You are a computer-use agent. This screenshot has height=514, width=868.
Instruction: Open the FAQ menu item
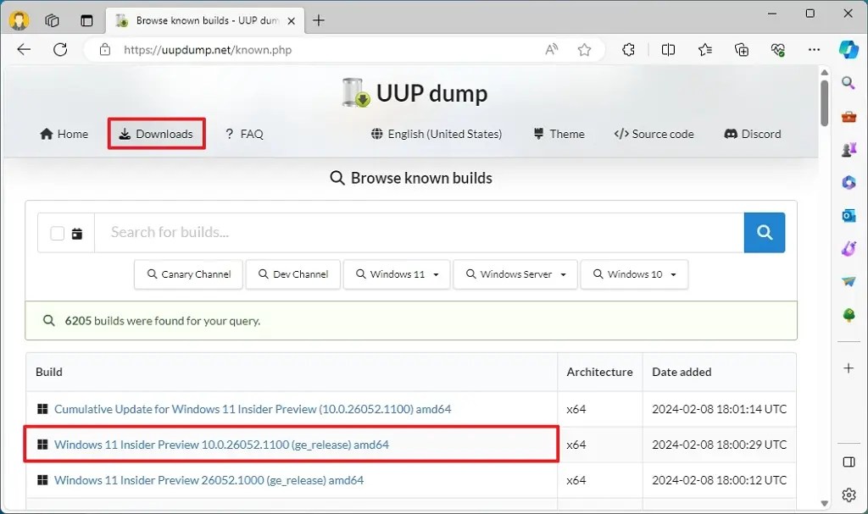tap(244, 134)
